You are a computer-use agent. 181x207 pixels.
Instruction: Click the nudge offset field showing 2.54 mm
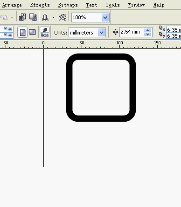coord(132,32)
